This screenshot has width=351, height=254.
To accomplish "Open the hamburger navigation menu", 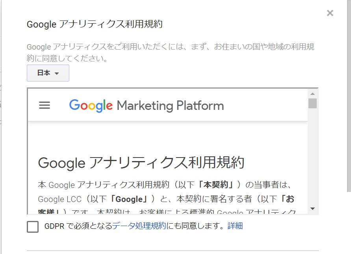I will [45, 106].
